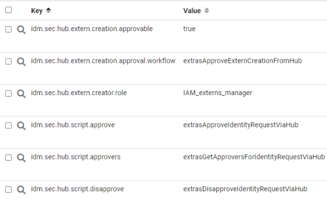The width and height of the screenshot is (327, 200).
Task: Click the value cell 'true'
Action: pyautogui.click(x=189, y=29)
